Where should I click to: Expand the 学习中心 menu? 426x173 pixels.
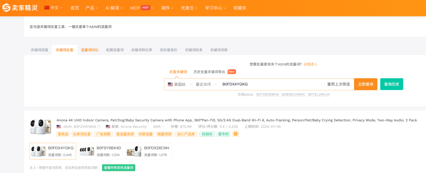coord(215,8)
